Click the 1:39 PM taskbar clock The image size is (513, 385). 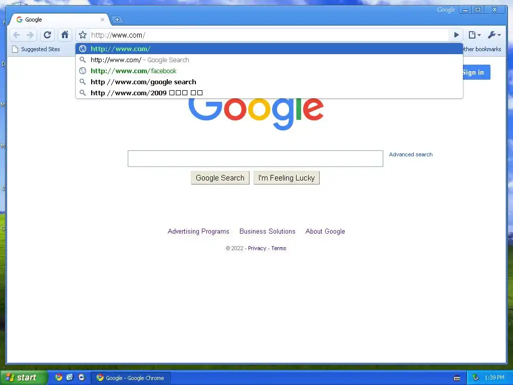(494, 378)
